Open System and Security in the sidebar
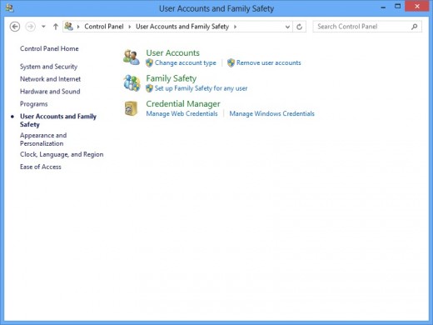This screenshot has height=325, width=433. 48,67
